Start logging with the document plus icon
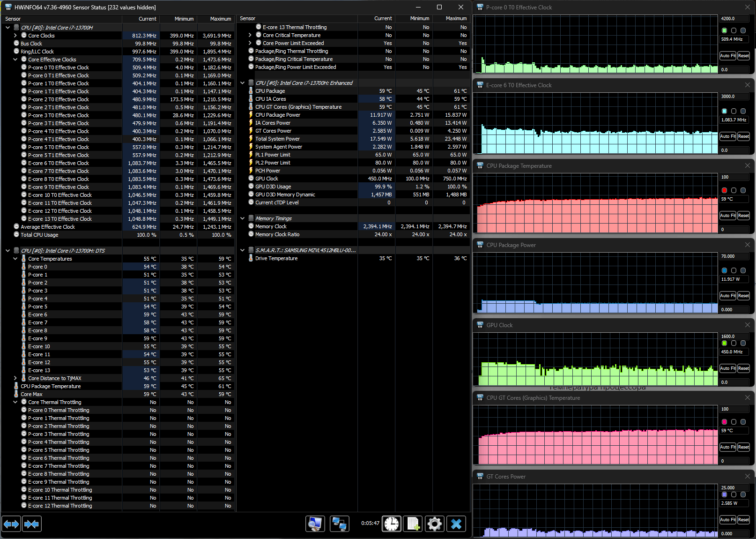Image resolution: width=756 pixels, height=539 pixels. (413, 524)
